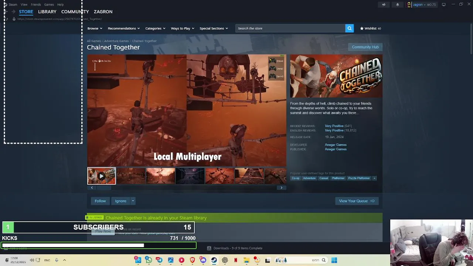
Task: Go to Adventure Games breadcrumb
Action: click(x=116, y=41)
